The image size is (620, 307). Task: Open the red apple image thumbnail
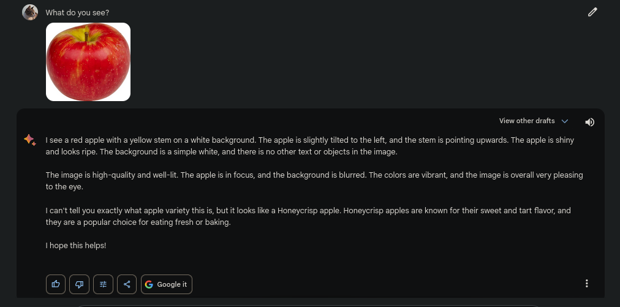coord(88,61)
